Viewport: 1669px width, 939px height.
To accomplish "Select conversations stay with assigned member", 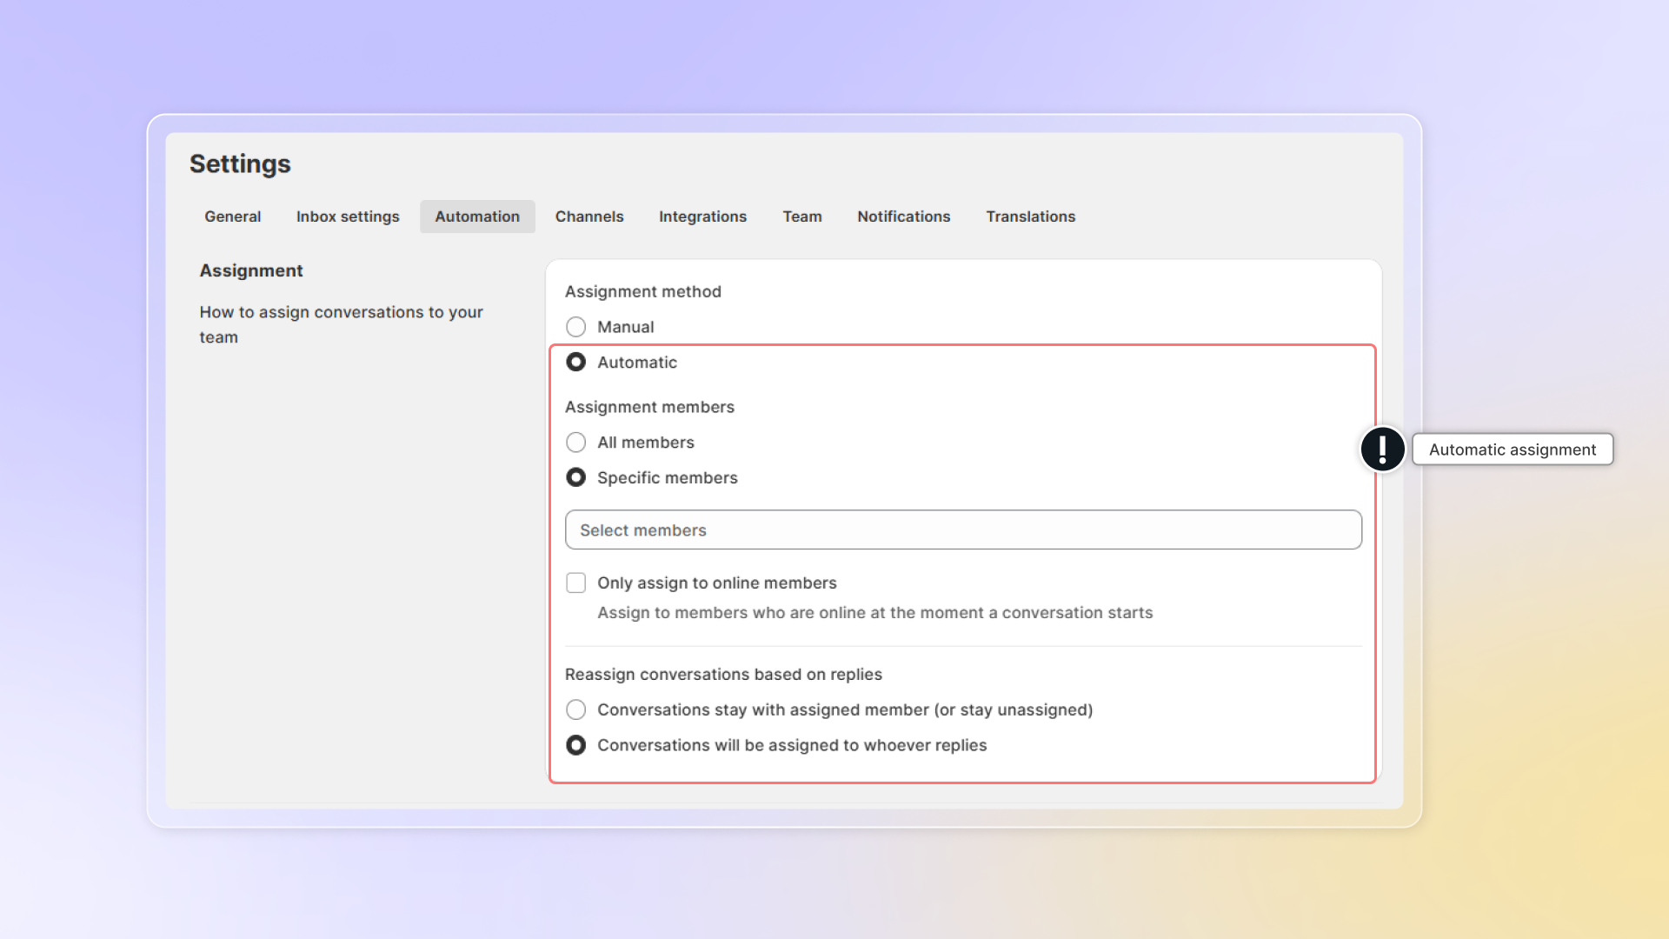I will pyautogui.click(x=575, y=709).
